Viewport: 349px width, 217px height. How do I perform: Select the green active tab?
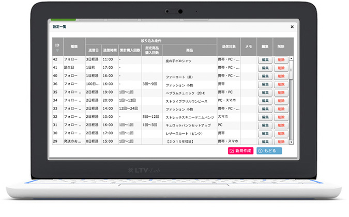coord(63,20)
